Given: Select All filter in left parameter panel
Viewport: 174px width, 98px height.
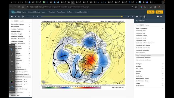Looking at the screenshot, I should [16, 21].
